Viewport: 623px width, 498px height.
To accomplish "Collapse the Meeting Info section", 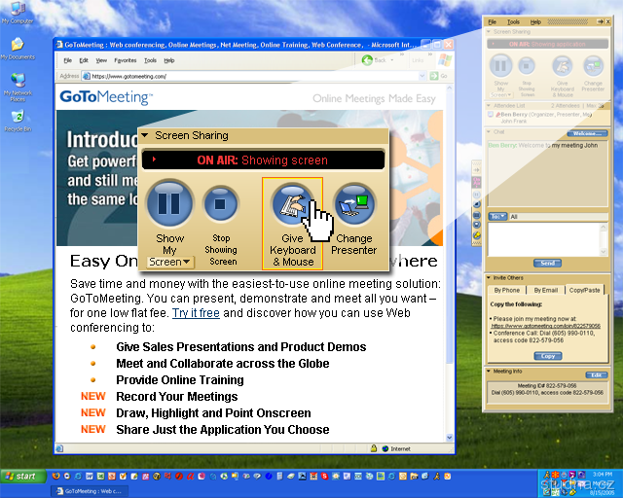I will 489,371.
